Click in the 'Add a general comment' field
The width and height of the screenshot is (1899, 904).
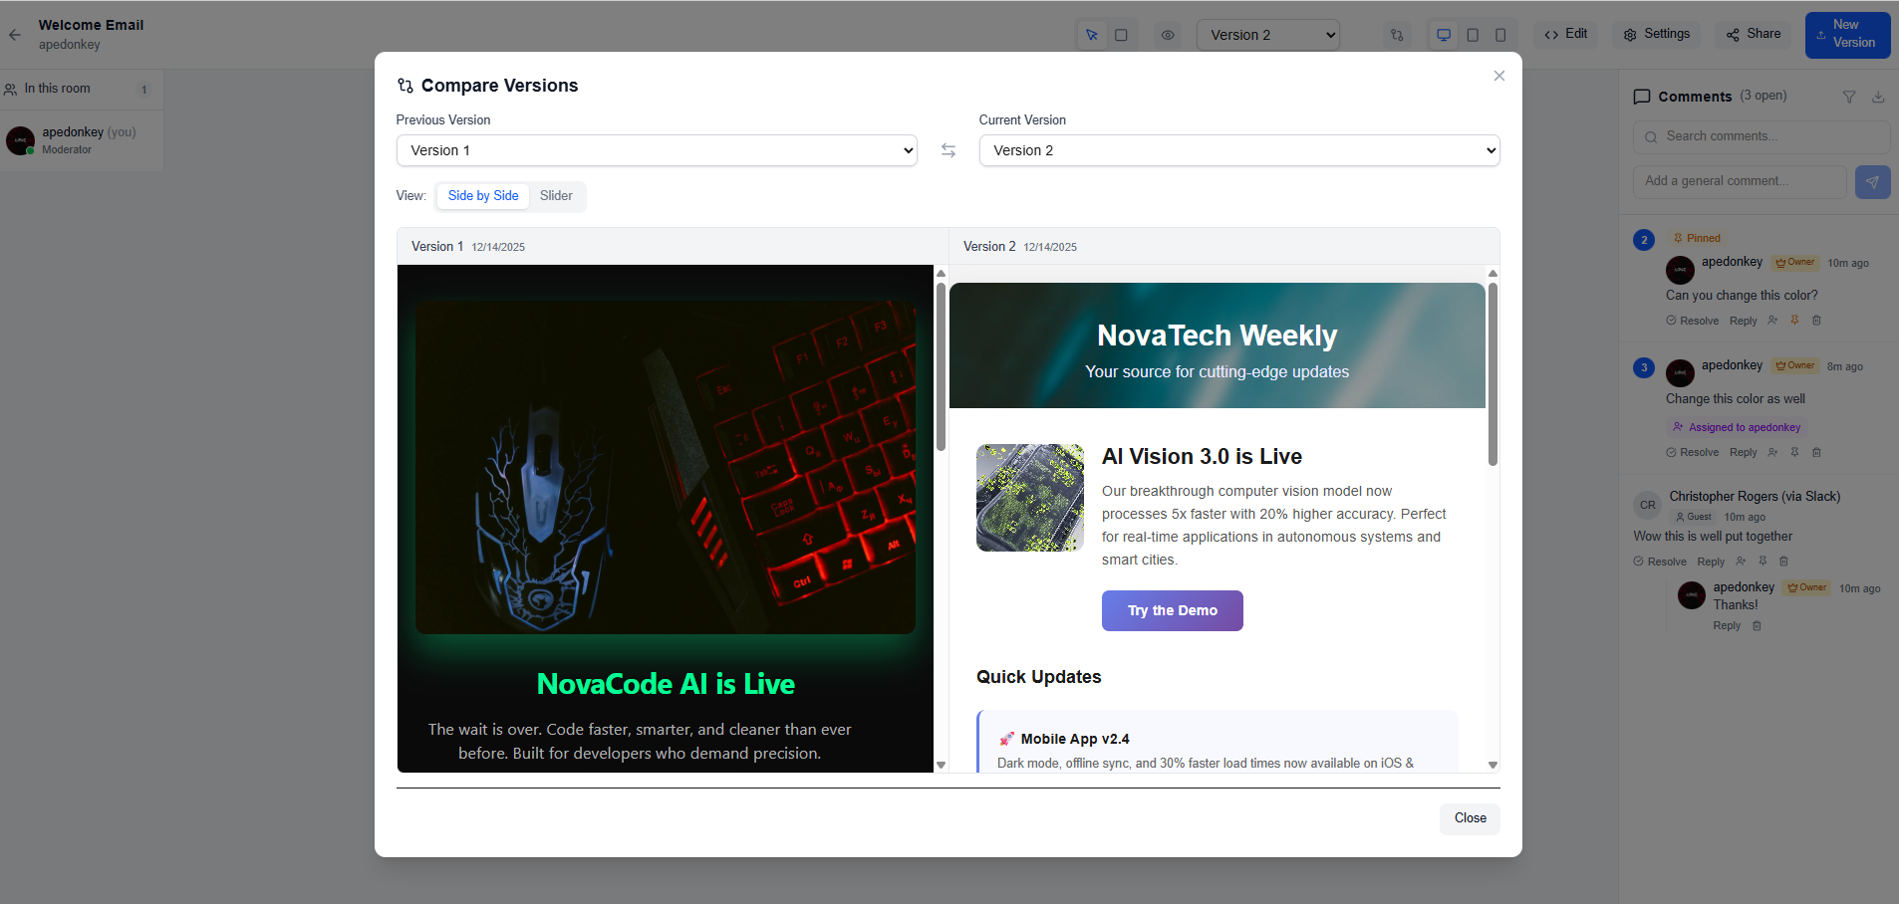click(1739, 181)
